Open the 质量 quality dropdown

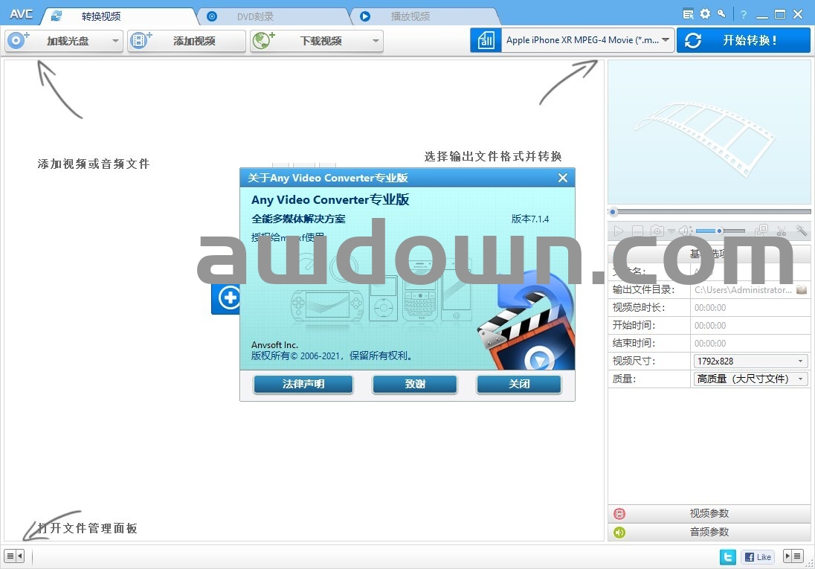(750, 379)
